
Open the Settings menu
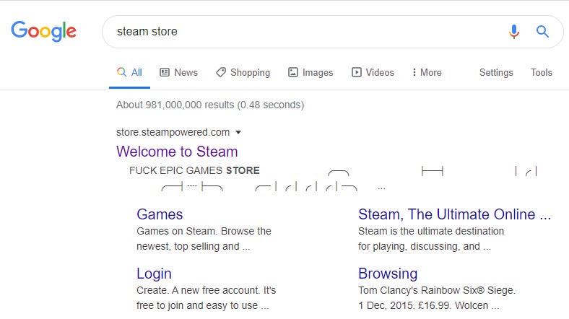[x=496, y=72]
